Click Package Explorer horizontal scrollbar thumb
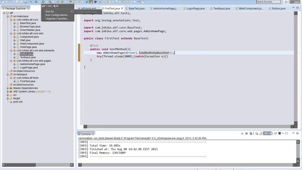 pyautogui.click(x=21, y=165)
